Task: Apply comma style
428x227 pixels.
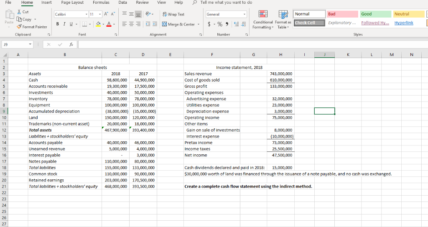Action: pyautogui.click(x=227, y=24)
